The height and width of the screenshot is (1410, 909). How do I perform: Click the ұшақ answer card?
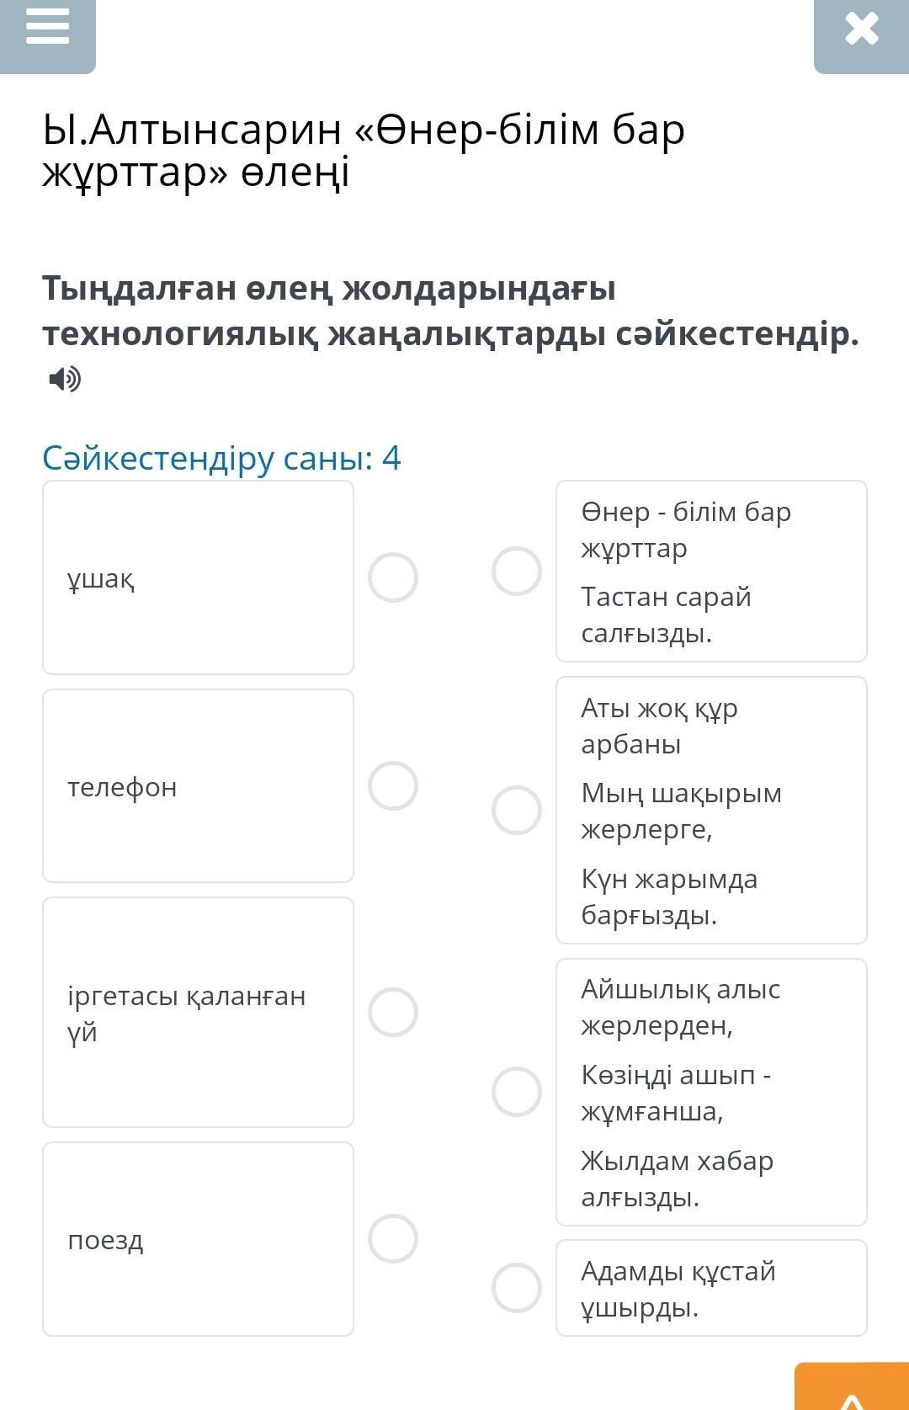(x=198, y=577)
